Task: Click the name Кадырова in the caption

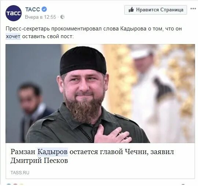Action: 133,29
